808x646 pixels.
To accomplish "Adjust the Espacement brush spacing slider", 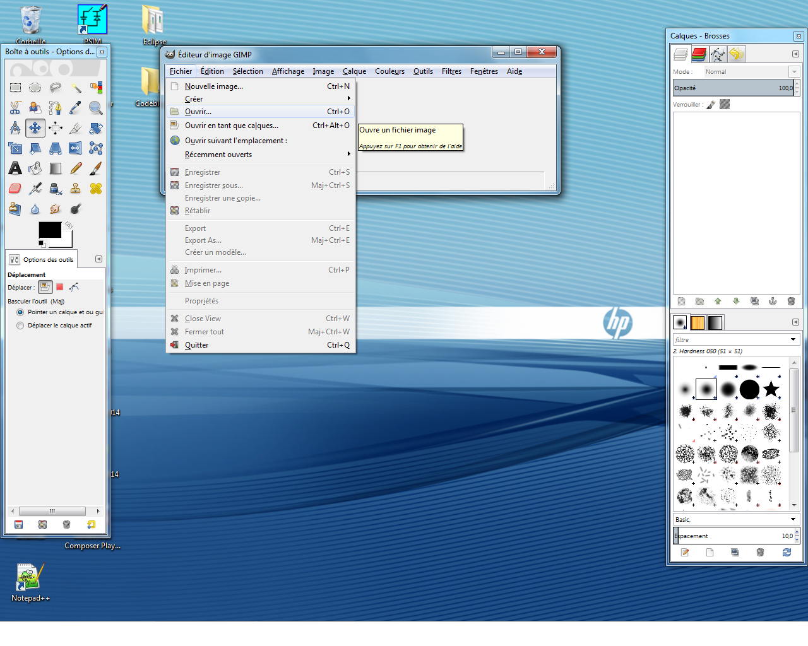I will click(x=734, y=536).
